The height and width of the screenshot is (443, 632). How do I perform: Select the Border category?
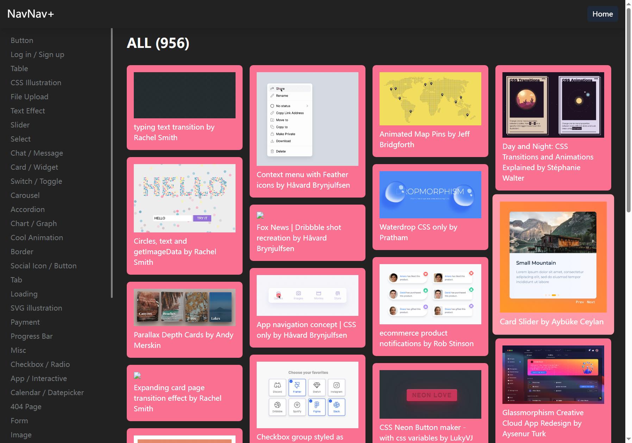(22, 252)
